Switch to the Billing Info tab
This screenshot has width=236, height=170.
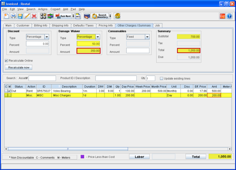point(41,26)
